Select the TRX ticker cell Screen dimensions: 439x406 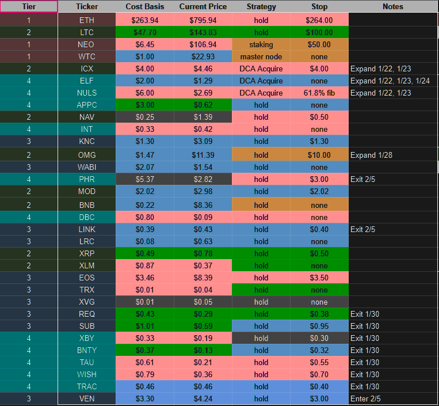point(87,290)
